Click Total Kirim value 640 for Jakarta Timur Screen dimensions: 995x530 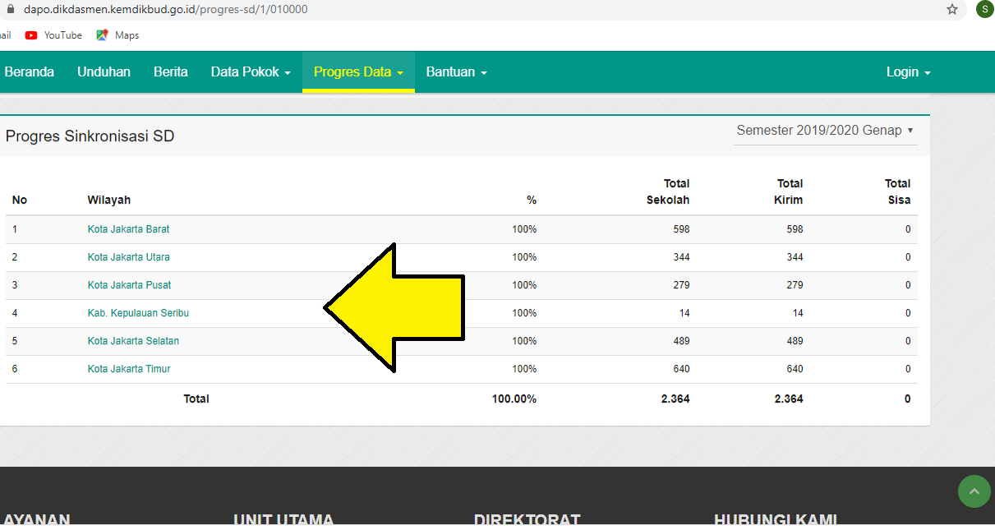coord(795,369)
